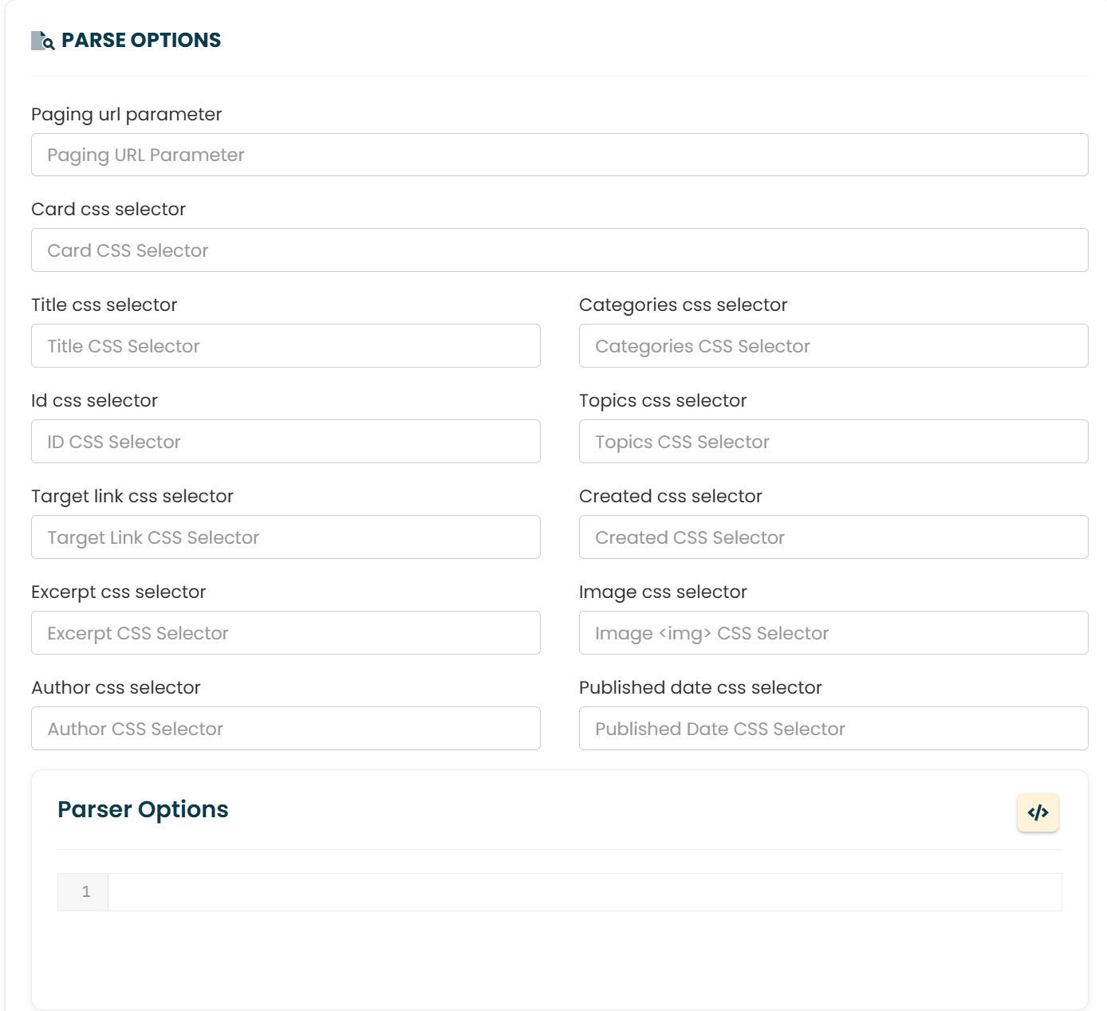Click the Parser Options heading
This screenshot has width=1107, height=1011.
(x=143, y=809)
